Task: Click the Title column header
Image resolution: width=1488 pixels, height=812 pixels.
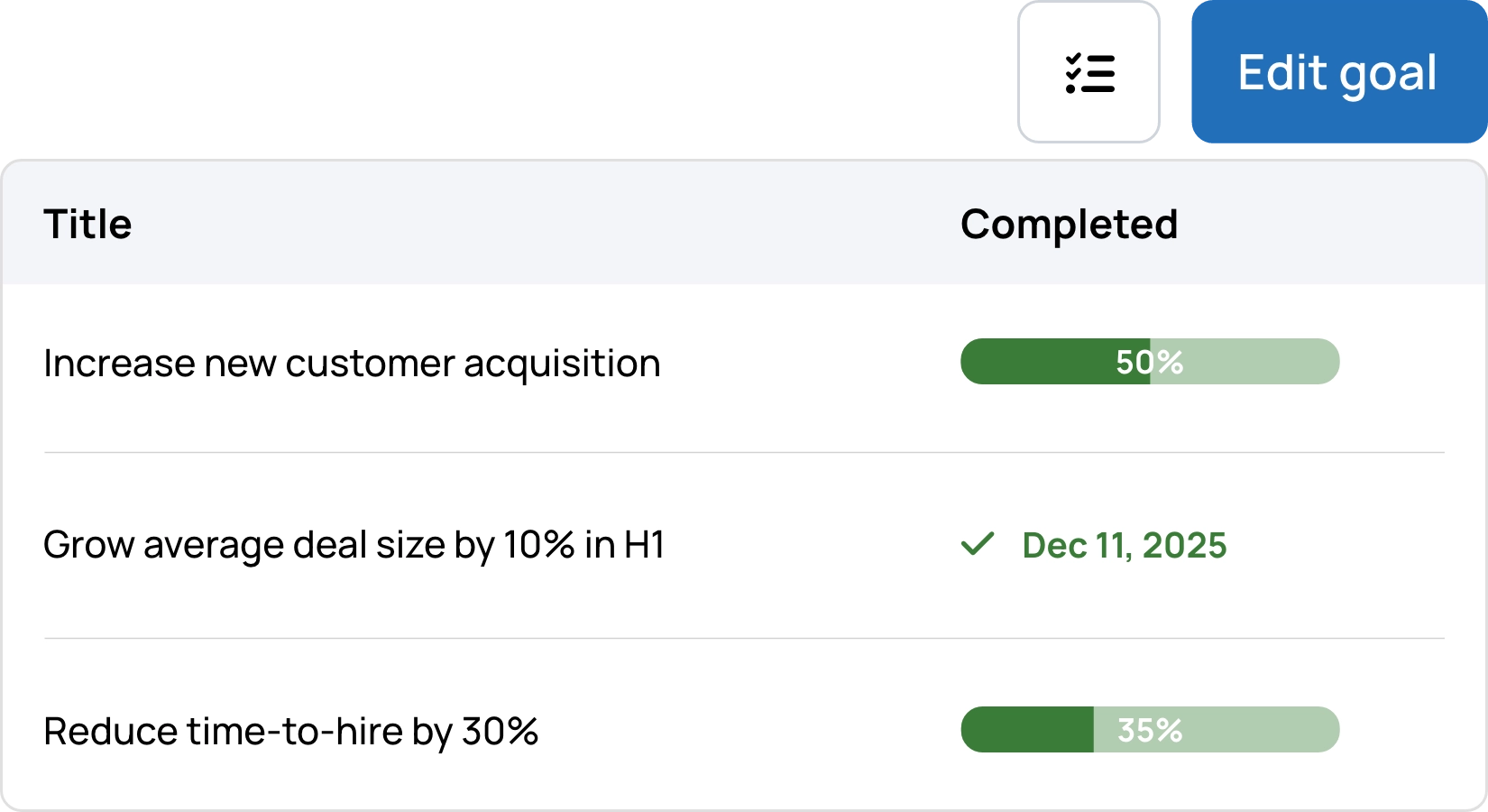Action: (87, 225)
